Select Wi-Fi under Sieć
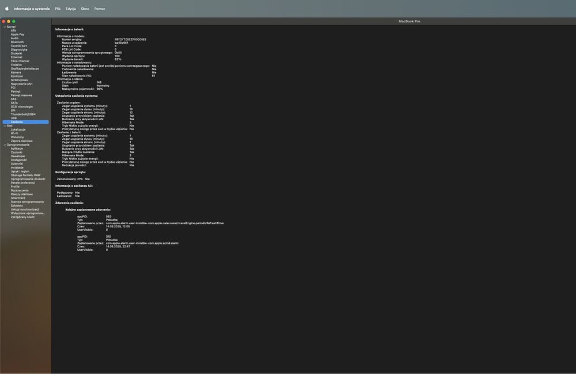Image resolution: width=576 pixels, height=374 pixels. (14, 133)
